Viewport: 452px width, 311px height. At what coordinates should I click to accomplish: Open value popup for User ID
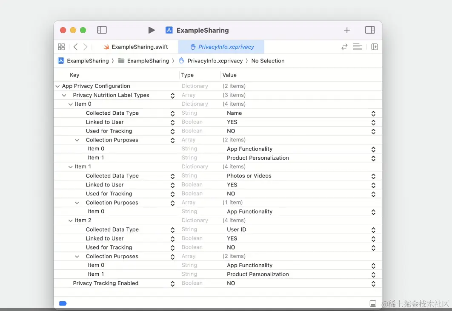click(373, 230)
